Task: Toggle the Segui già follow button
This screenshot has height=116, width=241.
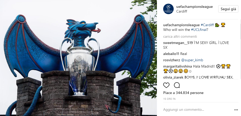Action: point(228,9)
